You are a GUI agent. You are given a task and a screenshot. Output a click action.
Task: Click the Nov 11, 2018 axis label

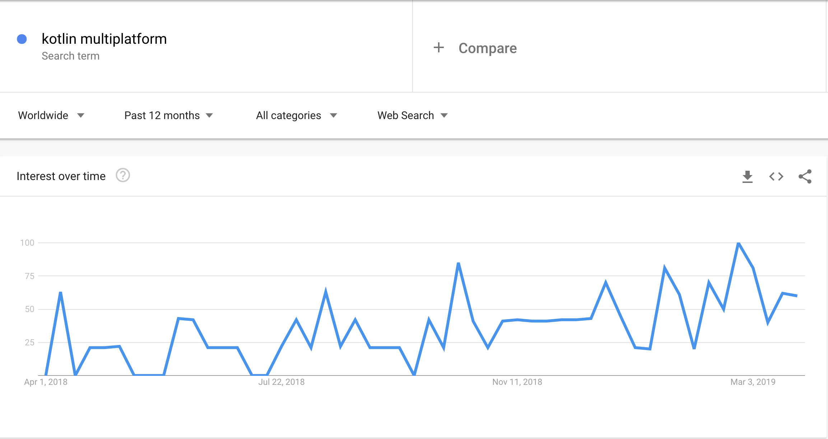[x=517, y=382]
